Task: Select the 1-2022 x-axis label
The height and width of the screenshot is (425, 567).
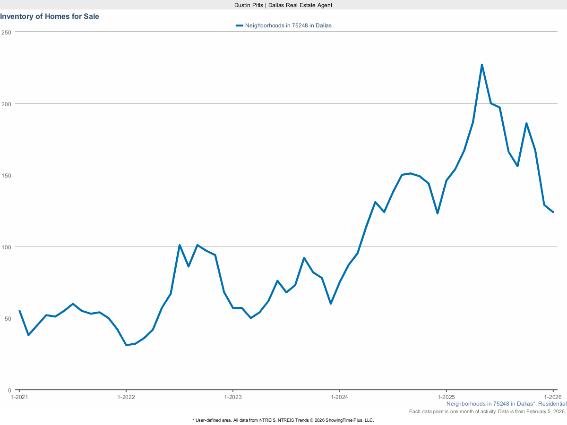Action: pyautogui.click(x=126, y=397)
